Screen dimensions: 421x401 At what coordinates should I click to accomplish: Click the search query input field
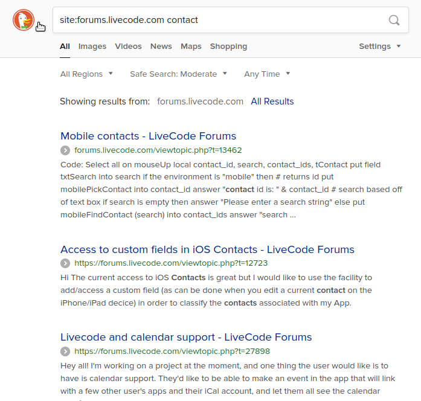[217, 20]
